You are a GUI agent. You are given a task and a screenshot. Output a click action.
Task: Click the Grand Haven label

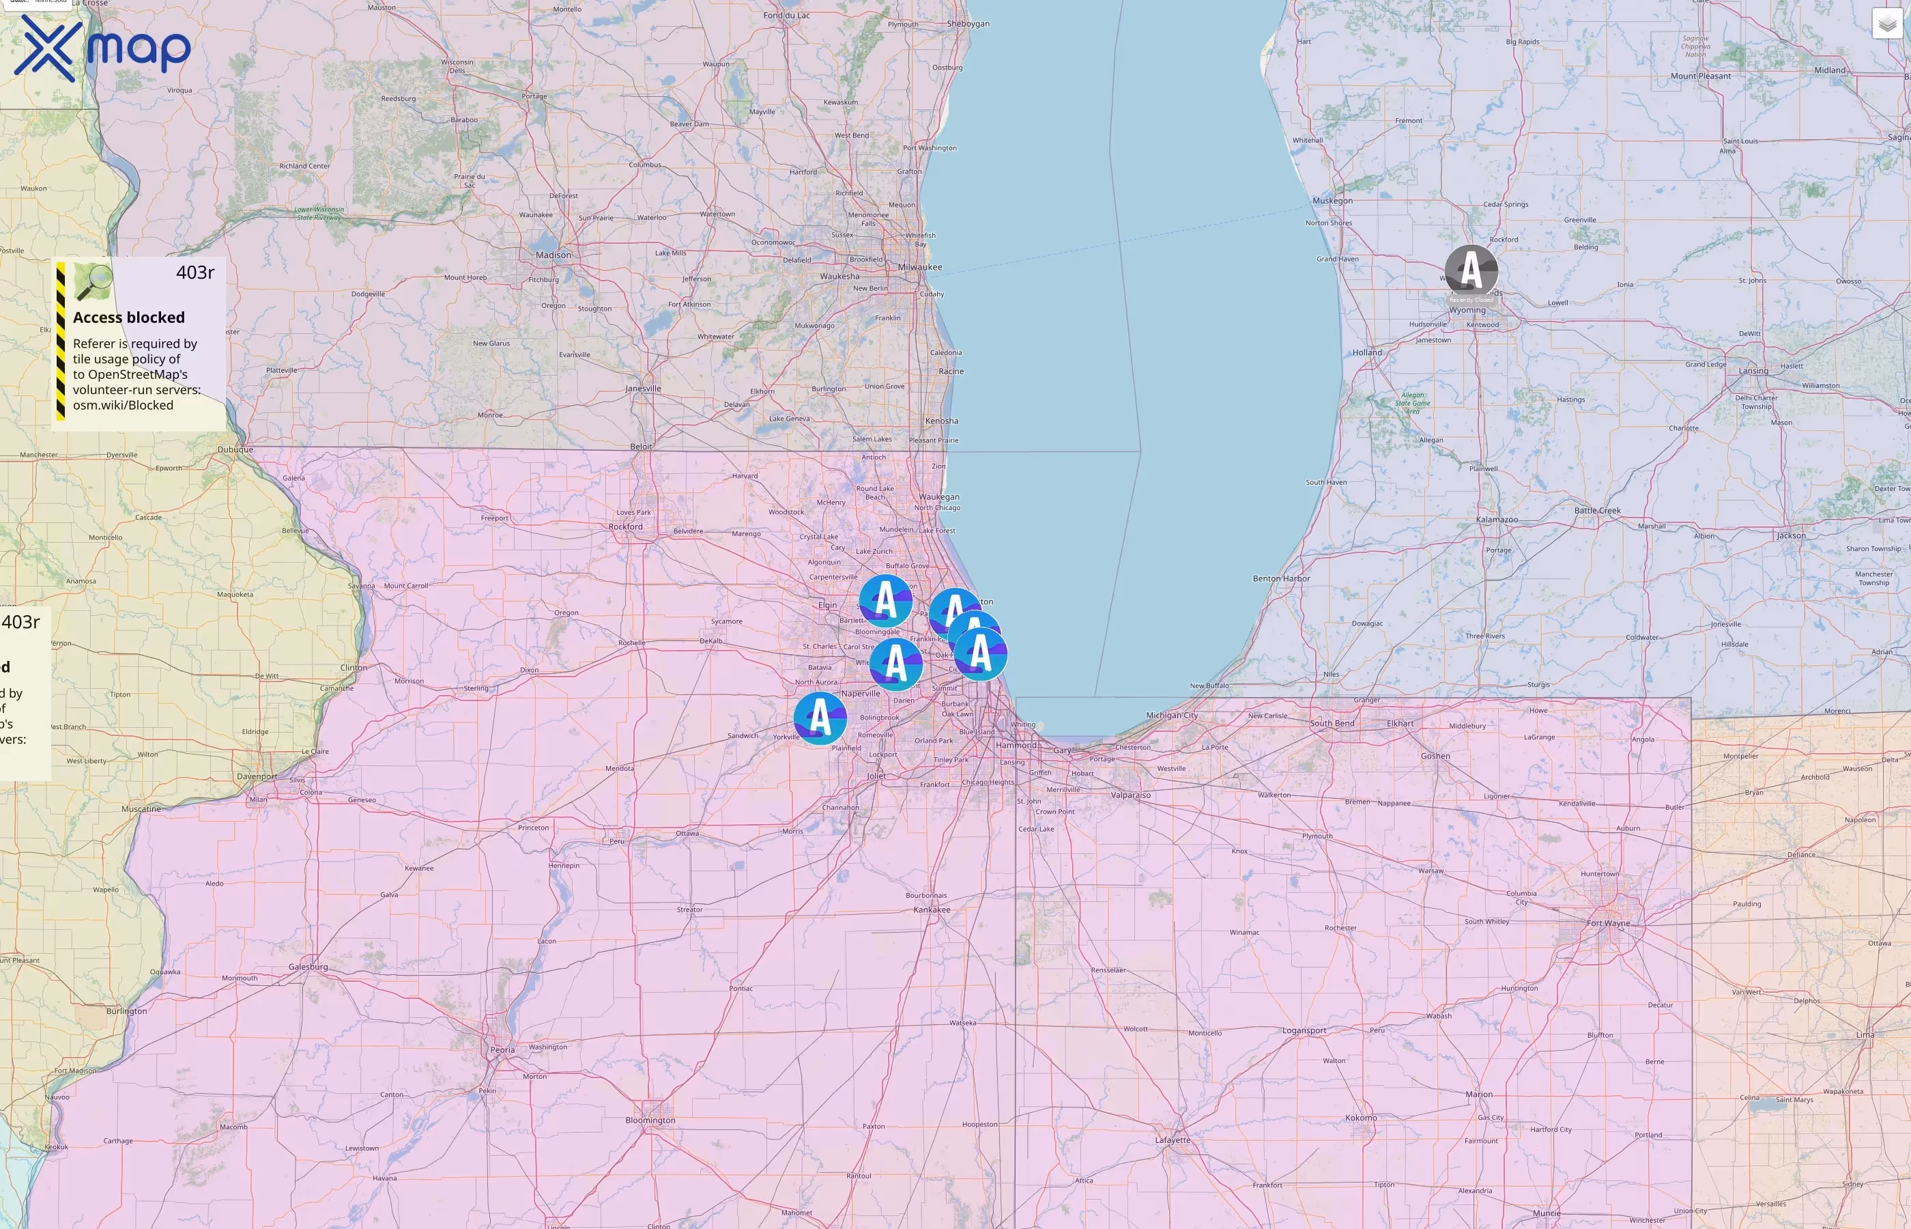point(1338,259)
